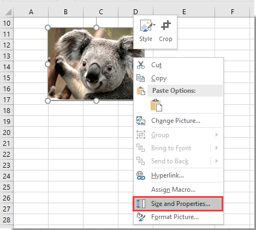This screenshot has height=230, width=256.
Task: Select row 21 header
Action: (7, 143)
